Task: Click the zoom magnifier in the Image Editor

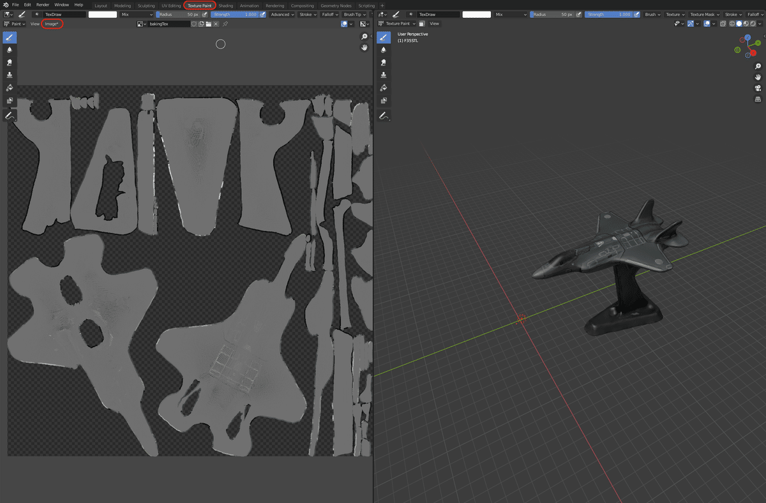Action: tap(364, 37)
